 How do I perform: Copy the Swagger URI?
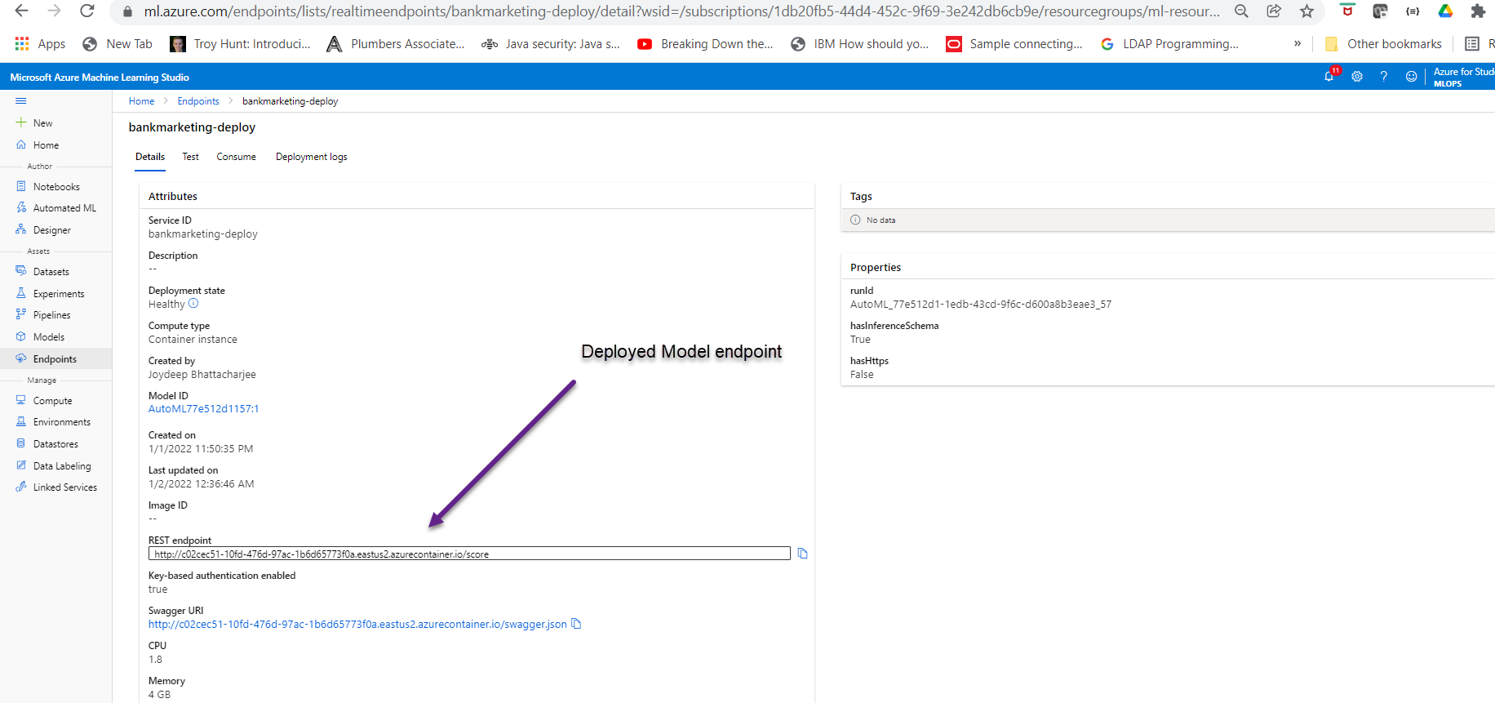coord(576,624)
